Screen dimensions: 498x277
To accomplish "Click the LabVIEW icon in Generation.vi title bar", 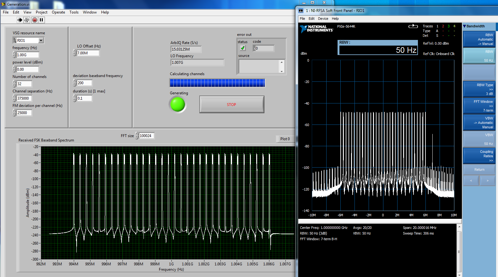I will click(x=3, y=4).
